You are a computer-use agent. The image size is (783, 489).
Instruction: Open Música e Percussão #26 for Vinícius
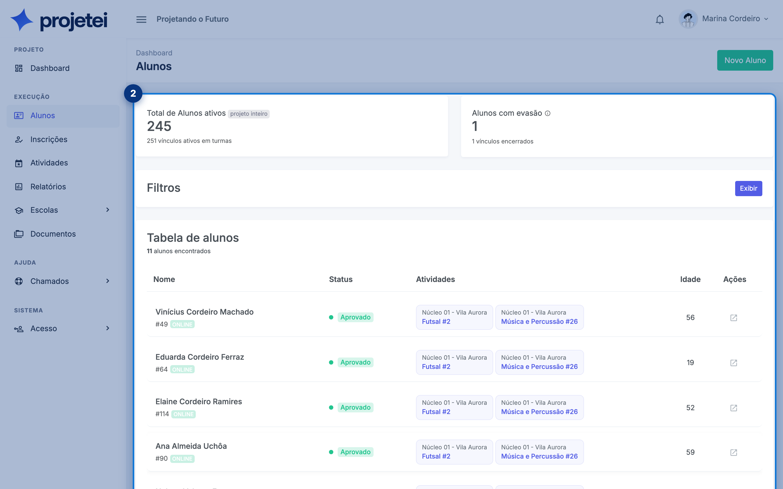(x=539, y=321)
